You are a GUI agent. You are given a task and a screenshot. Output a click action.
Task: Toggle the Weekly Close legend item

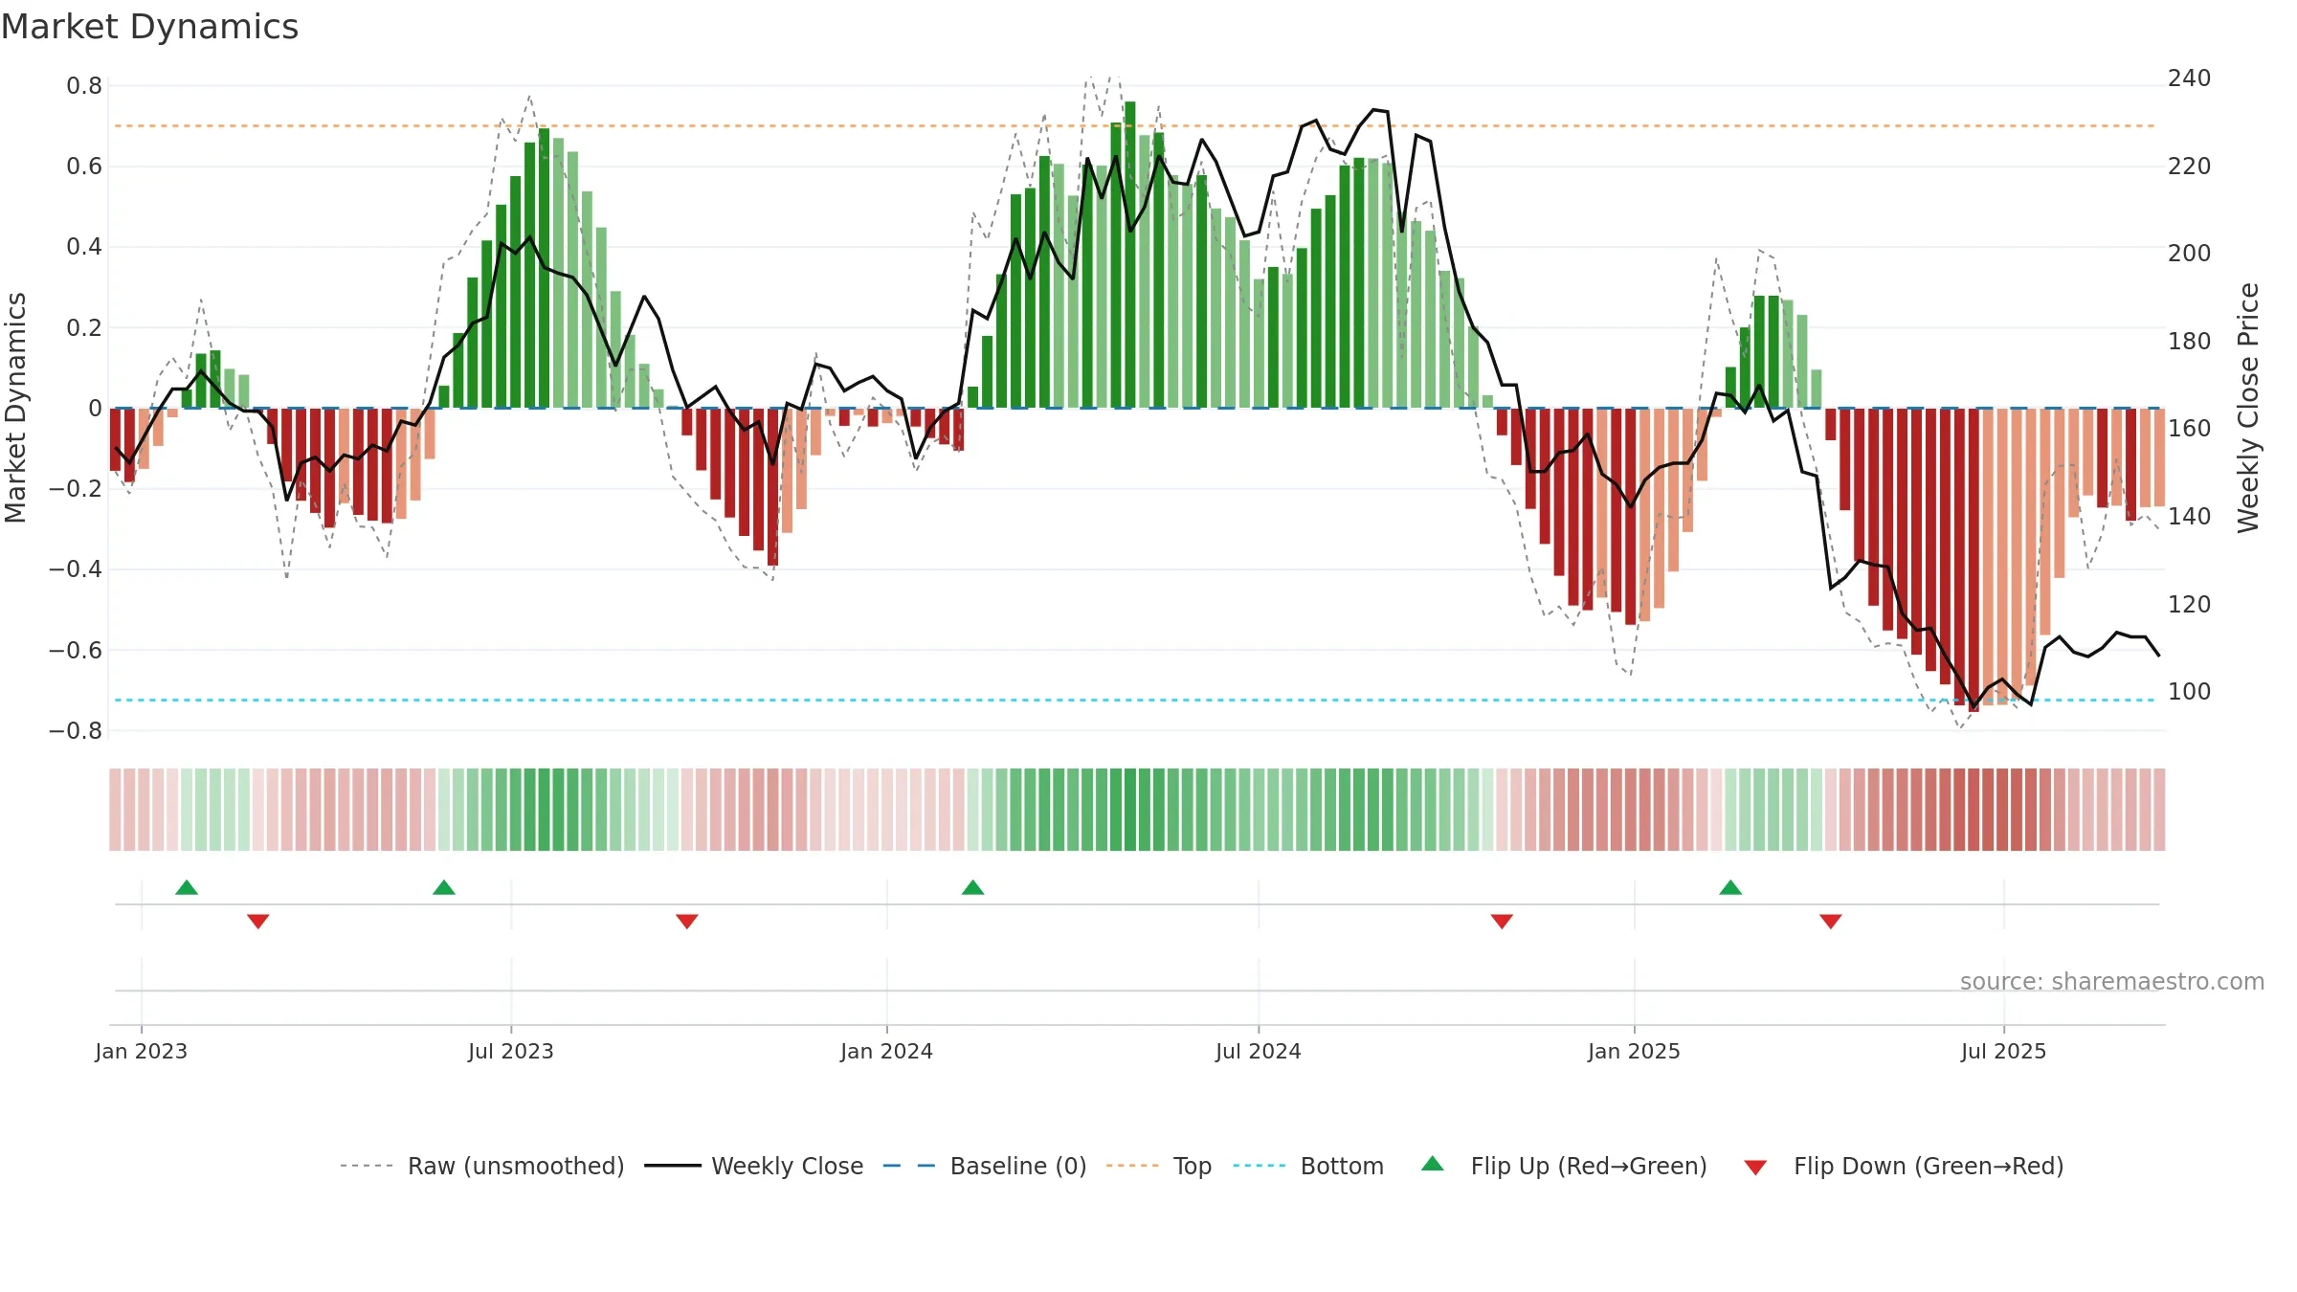coord(754,1166)
